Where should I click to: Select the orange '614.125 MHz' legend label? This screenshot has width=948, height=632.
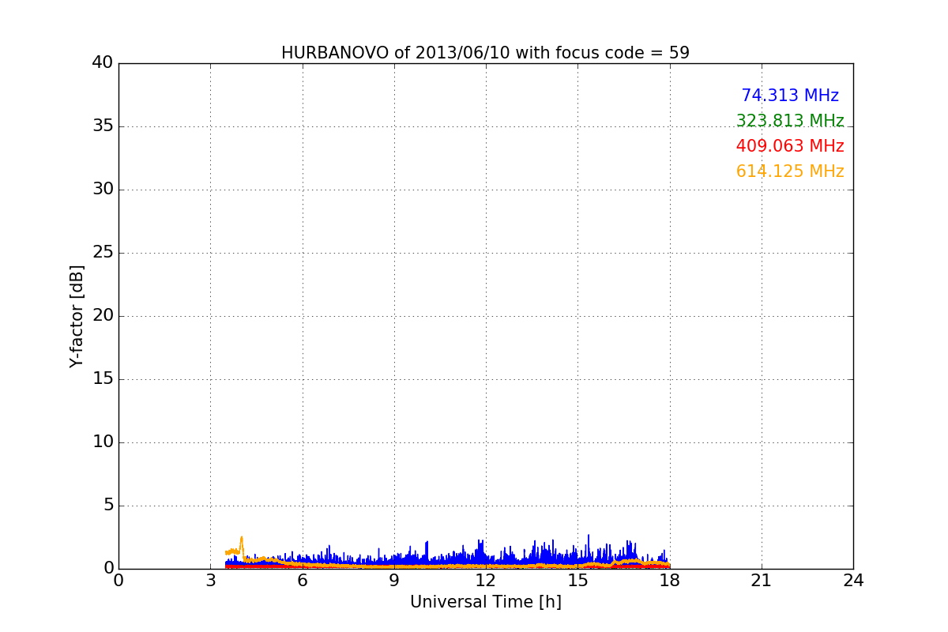(x=790, y=171)
